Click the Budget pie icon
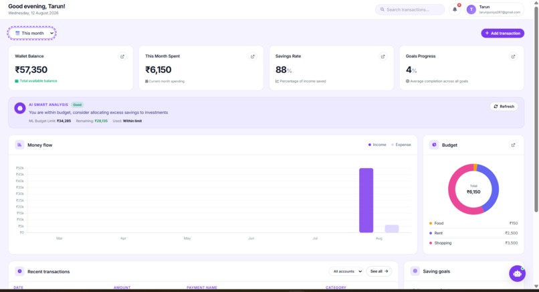Viewport: 539px width, 292px height. click(434, 145)
